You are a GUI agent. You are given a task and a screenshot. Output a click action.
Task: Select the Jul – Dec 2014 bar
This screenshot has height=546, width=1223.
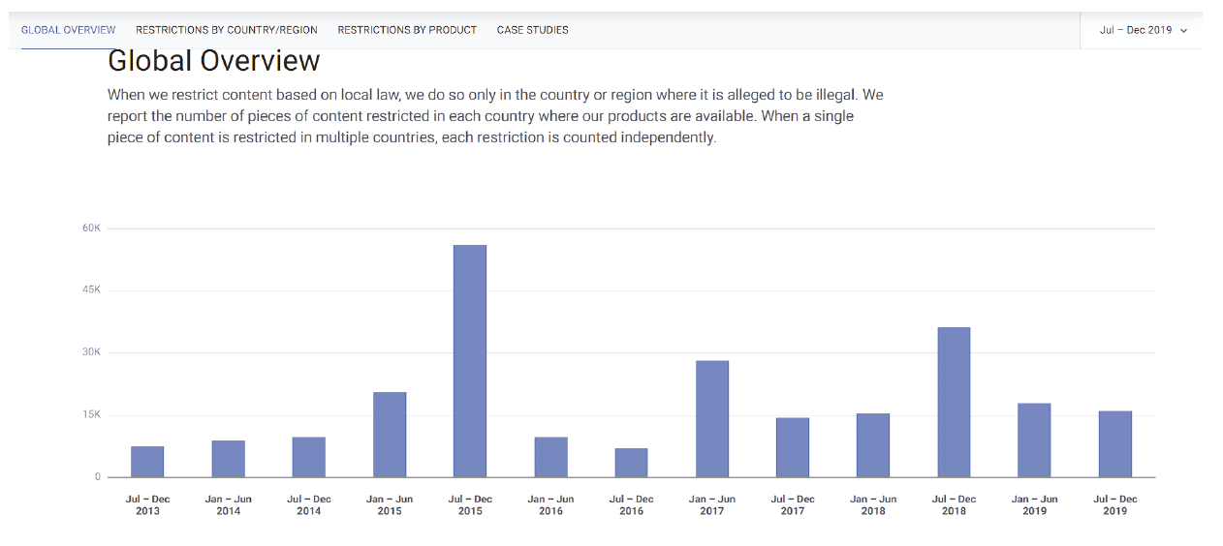pos(309,457)
